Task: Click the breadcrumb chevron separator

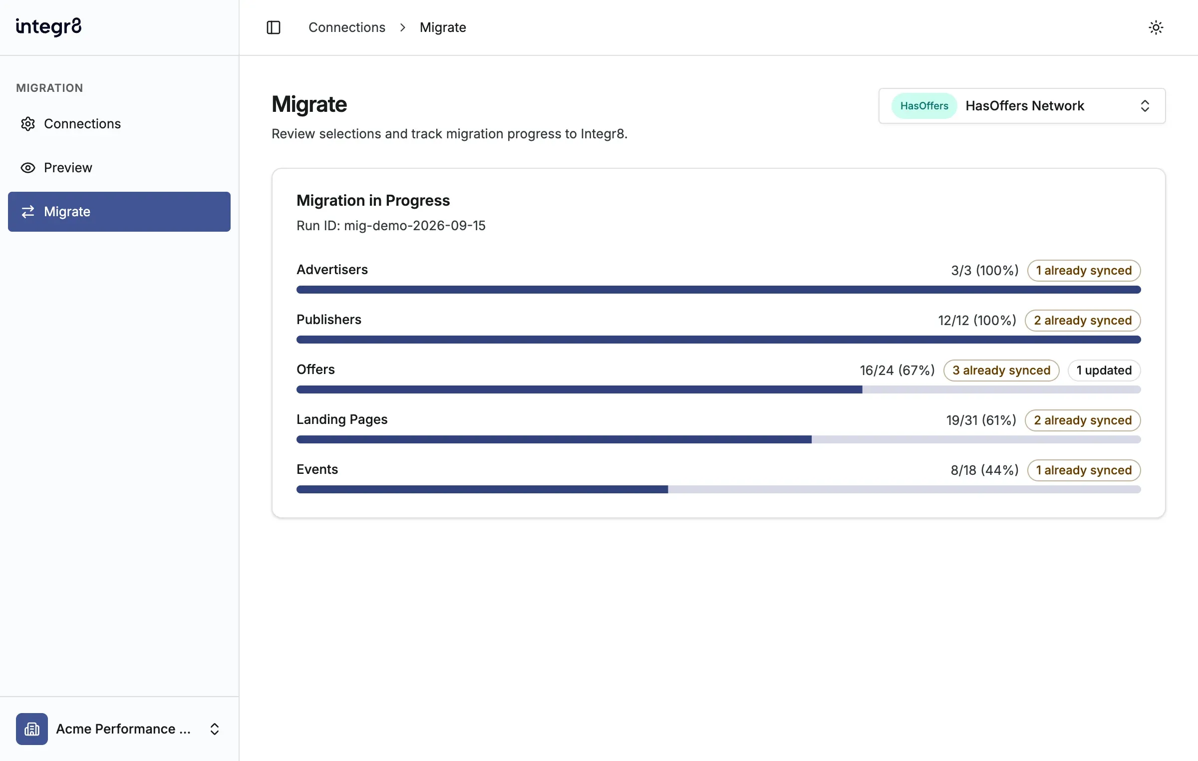Action: (403, 27)
